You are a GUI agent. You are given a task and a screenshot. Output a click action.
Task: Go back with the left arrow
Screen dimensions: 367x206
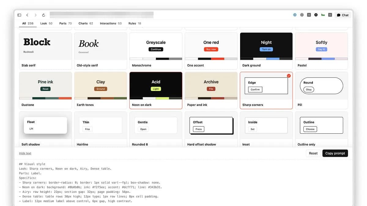(x=27, y=15)
